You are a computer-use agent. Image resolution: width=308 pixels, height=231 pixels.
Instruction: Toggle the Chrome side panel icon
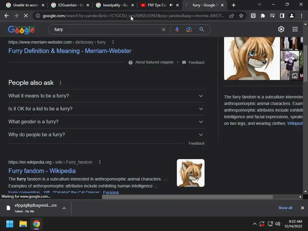click(282, 16)
